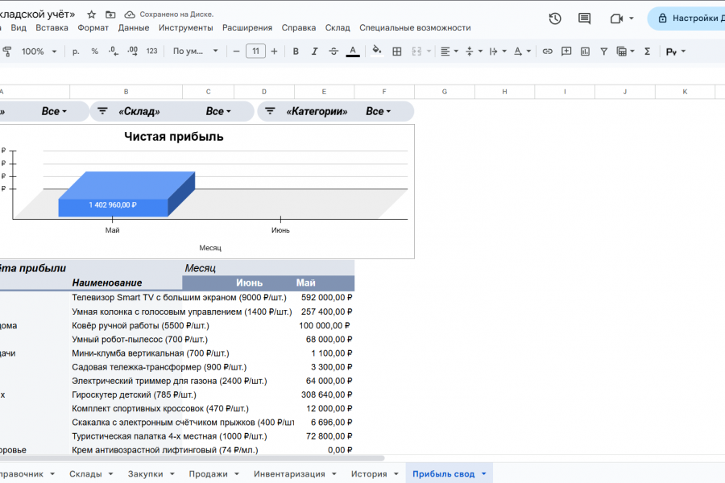725x483 pixels.
Task: Decrease decimal places
Action: pos(114,52)
